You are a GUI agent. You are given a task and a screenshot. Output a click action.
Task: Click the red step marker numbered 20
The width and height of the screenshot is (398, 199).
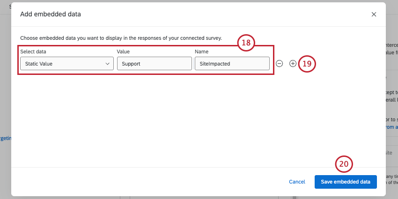(344, 164)
